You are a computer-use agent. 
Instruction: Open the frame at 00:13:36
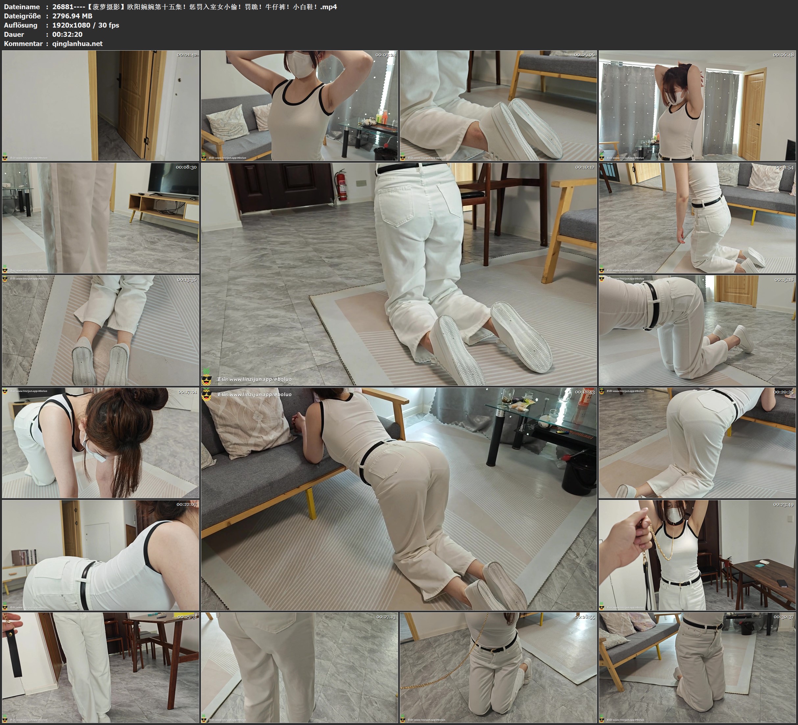click(101, 330)
